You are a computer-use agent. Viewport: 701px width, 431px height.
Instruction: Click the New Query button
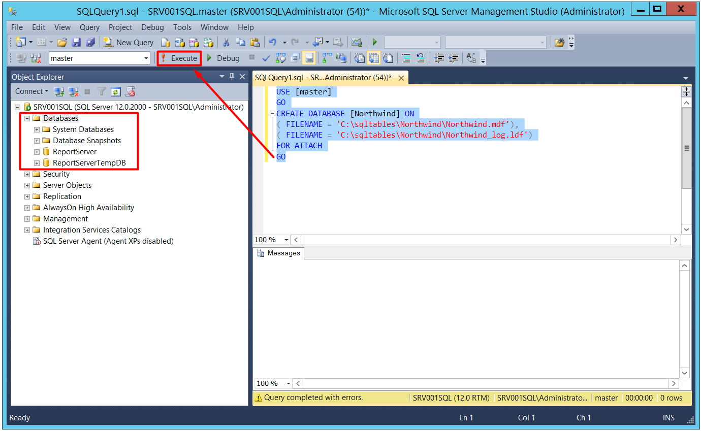(x=128, y=43)
